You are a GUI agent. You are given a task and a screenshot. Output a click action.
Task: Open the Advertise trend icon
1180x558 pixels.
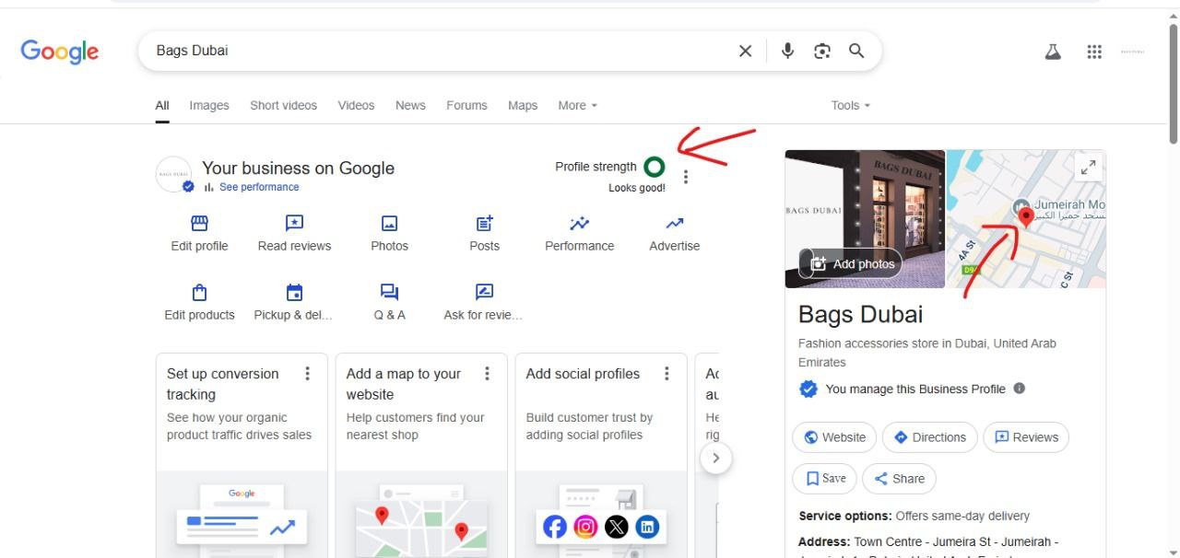tap(674, 224)
